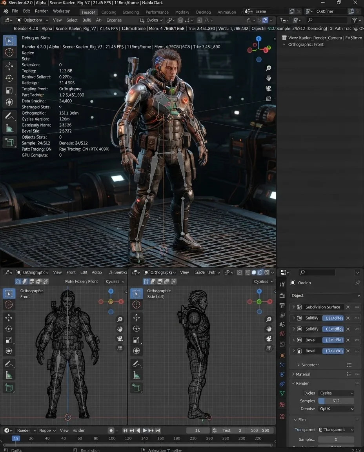Image resolution: width=364 pixels, height=452 pixels.
Task: Switch to the Performance workspace tab
Action: pos(157,12)
